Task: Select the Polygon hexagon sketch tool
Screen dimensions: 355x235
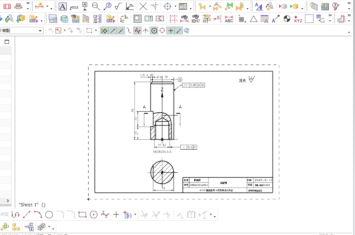Action: [94, 215]
